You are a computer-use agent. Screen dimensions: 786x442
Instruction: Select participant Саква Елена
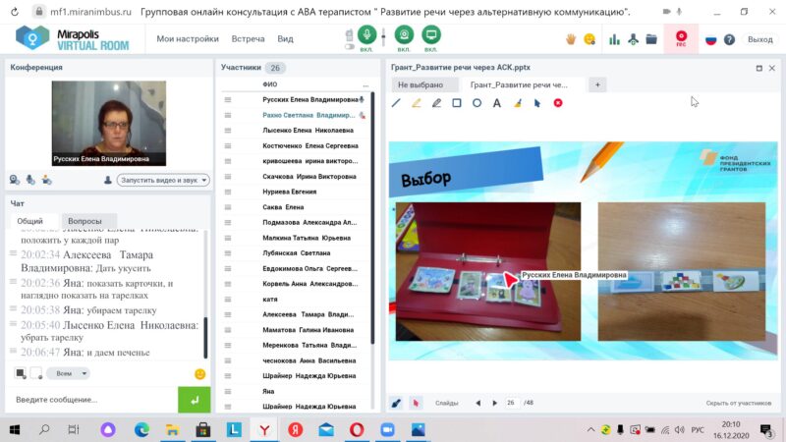283,207
